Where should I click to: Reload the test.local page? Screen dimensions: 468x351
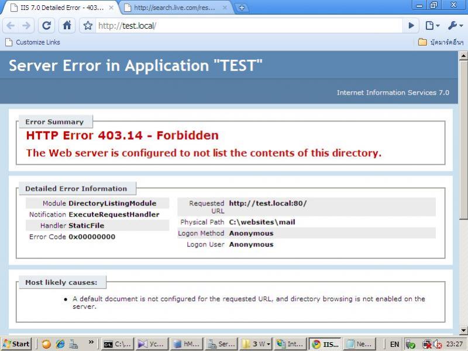tap(47, 26)
